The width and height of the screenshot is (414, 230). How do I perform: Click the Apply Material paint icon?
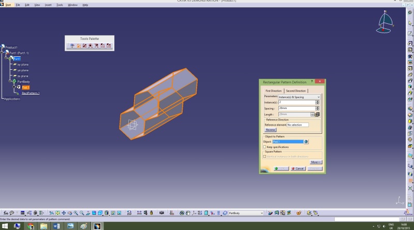click(x=299, y=213)
